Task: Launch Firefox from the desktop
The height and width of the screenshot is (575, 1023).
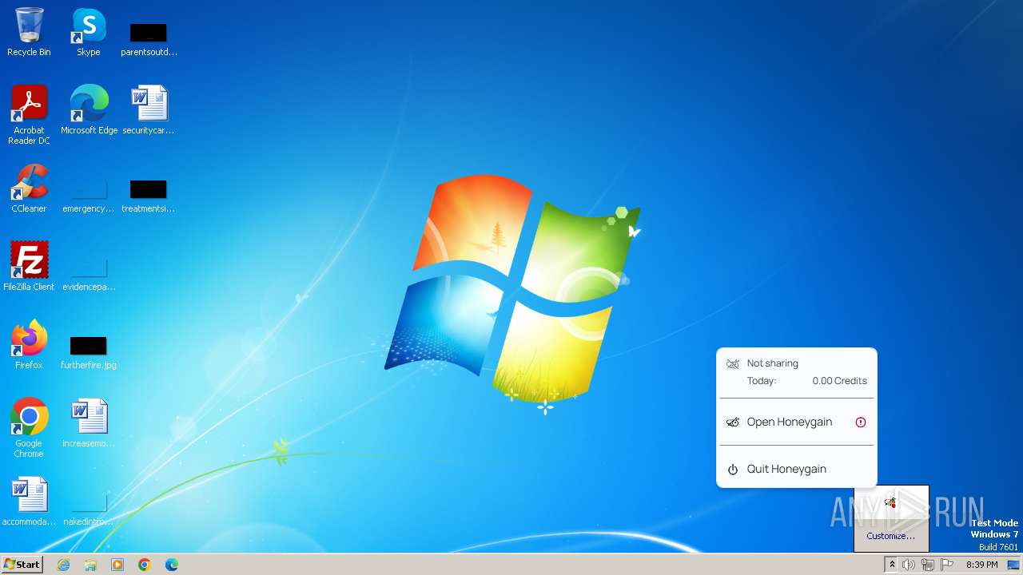Action: coord(29,344)
